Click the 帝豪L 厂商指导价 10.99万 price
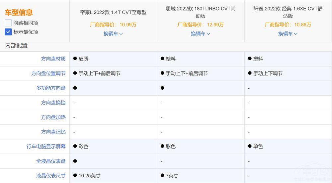 [113, 24]
